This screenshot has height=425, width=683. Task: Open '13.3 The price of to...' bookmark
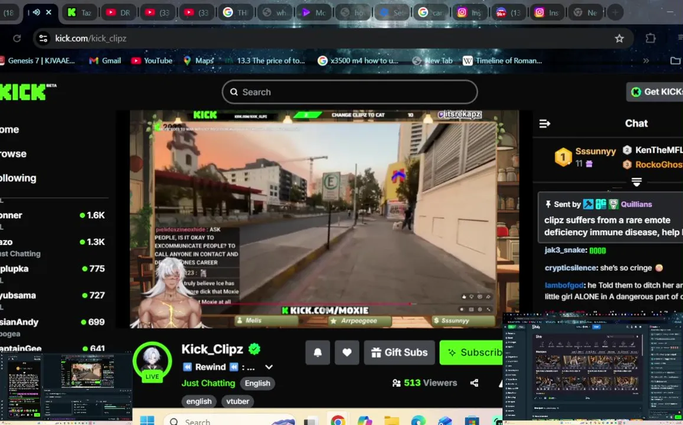coord(265,61)
